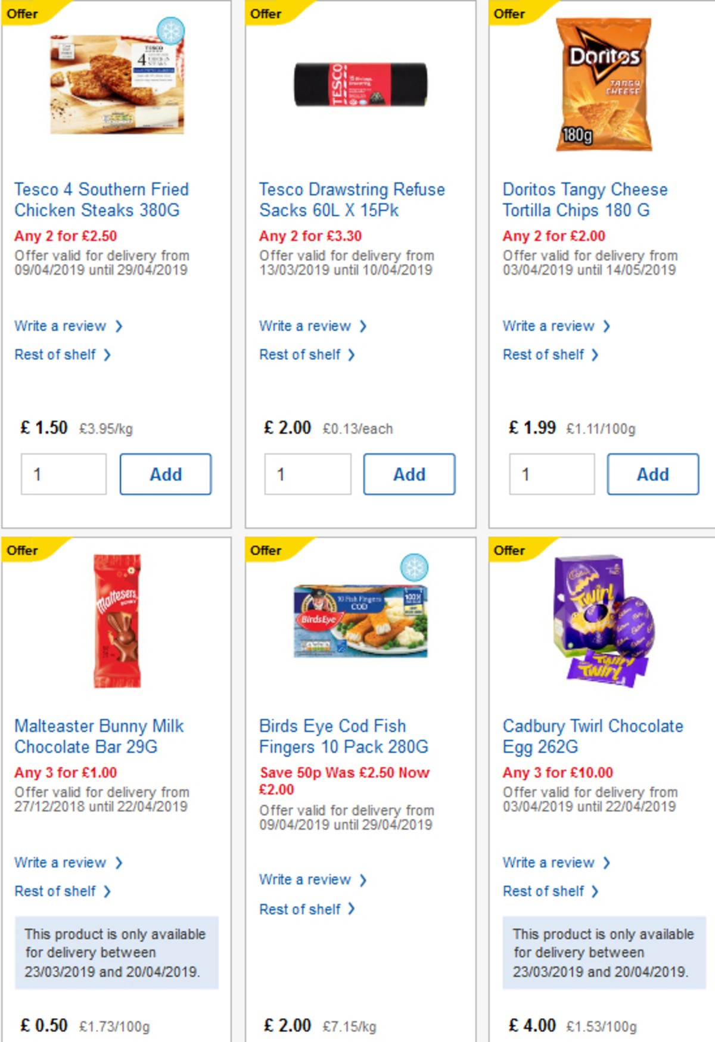Add Doritos Tangy Cheese to basket
The image size is (715, 1042).
653,474
